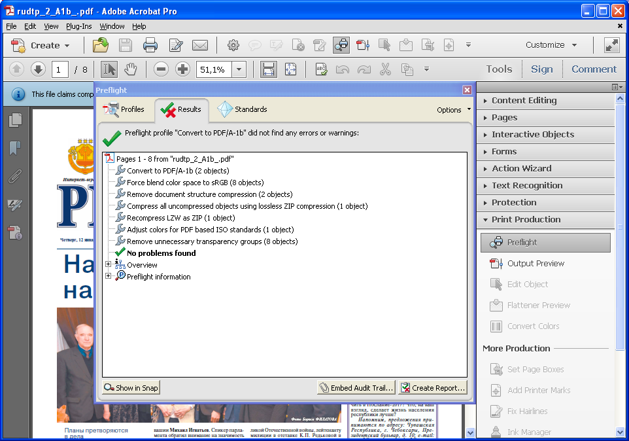Switch to the Standards tab in Preflight
This screenshot has height=441, width=629.
242,109
